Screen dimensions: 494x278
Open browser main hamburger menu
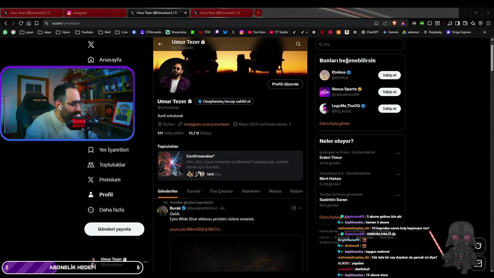click(488, 23)
